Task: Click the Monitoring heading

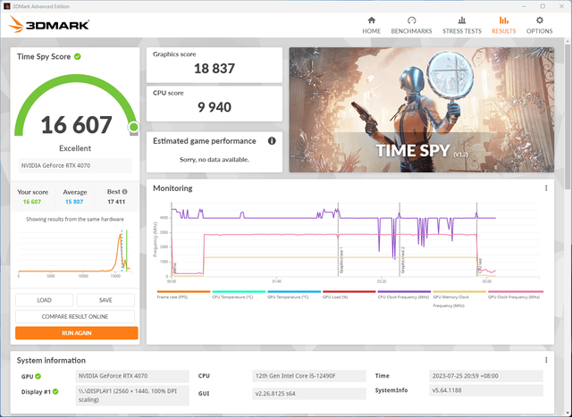Action: pyautogui.click(x=172, y=188)
